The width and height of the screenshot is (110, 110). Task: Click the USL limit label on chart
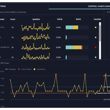(107, 87)
